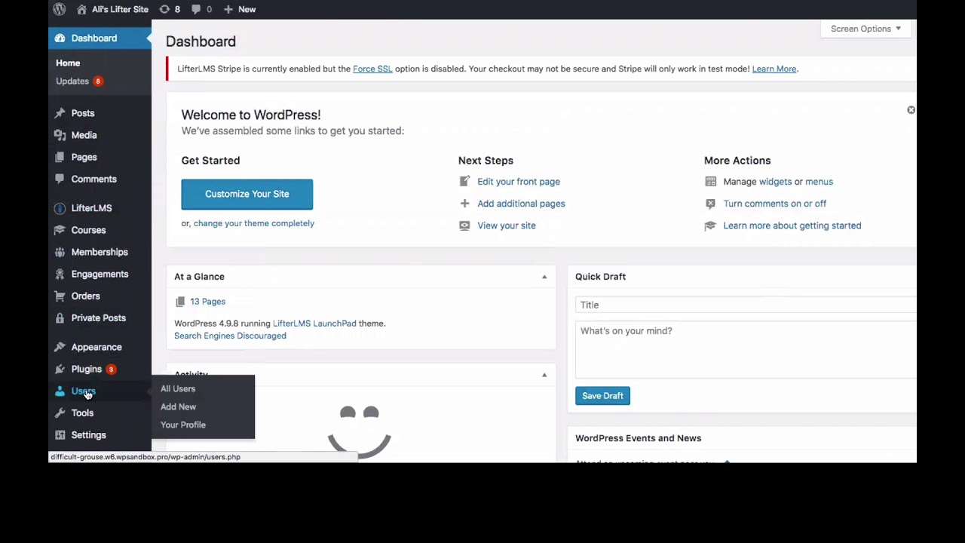Go to Home under Dashboard menu
The height and width of the screenshot is (543, 965).
(68, 63)
